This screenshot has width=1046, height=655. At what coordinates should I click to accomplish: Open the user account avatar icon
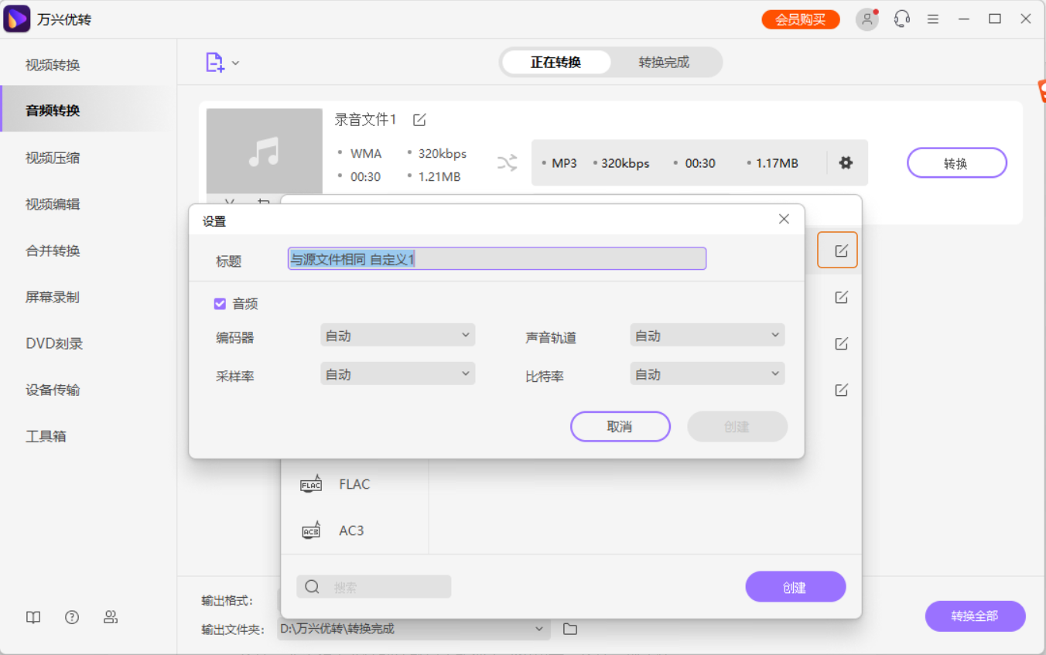(x=867, y=19)
